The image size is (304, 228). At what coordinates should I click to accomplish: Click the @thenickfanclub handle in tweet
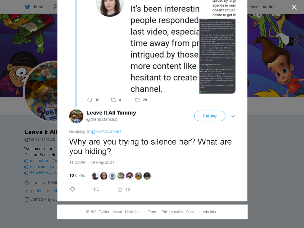tap(102, 119)
